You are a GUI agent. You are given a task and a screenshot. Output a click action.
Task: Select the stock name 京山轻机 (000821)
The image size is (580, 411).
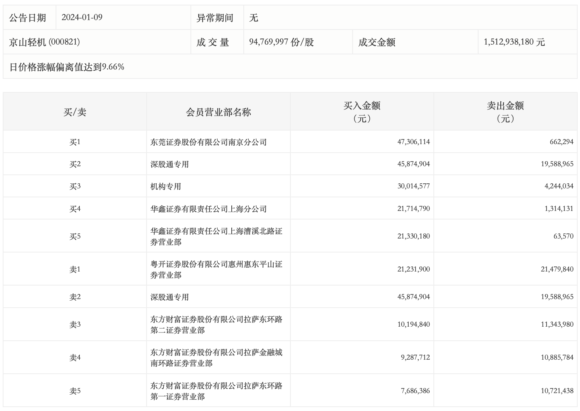44,42
